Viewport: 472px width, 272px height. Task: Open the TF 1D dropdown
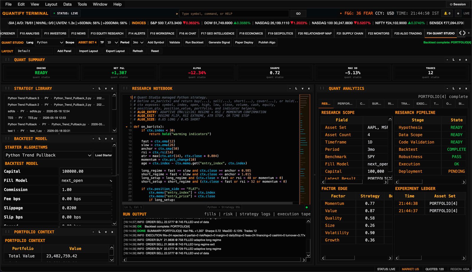(x=112, y=42)
